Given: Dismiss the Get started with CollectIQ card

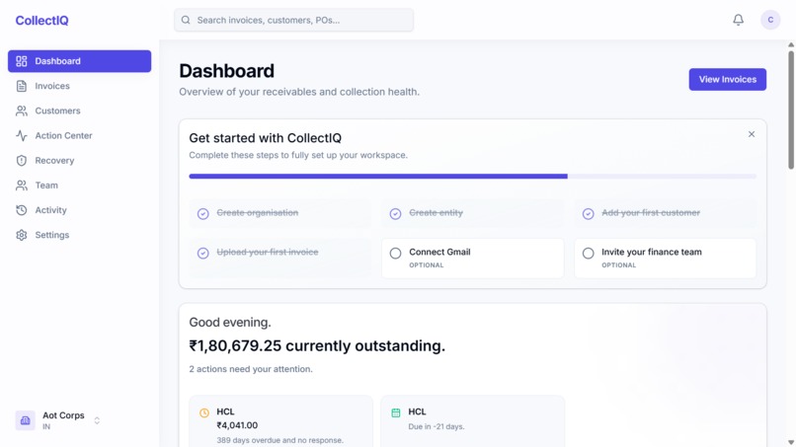Looking at the screenshot, I should click(x=752, y=134).
